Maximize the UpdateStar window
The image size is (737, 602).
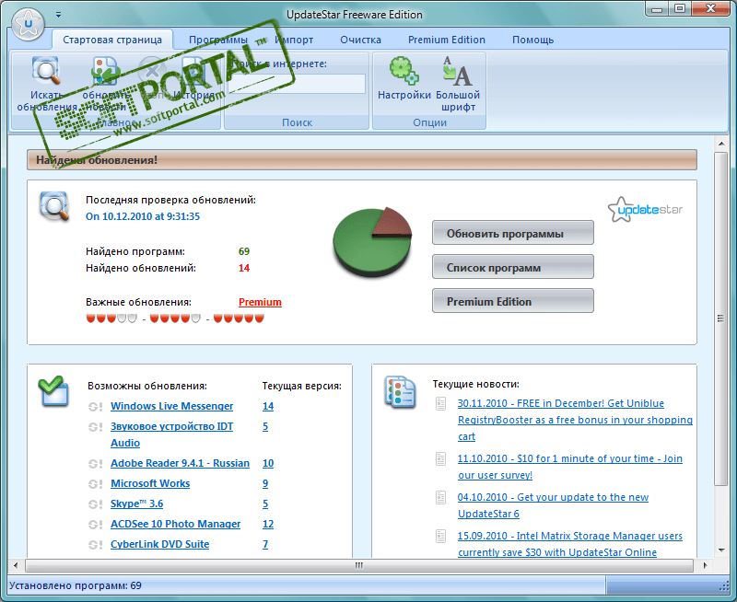click(x=680, y=8)
